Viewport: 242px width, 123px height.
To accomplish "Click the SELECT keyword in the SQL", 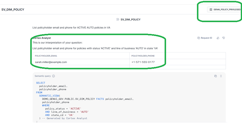I will click(41, 83).
